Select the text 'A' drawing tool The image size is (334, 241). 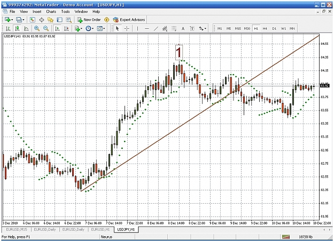pyautogui.click(x=183, y=28)
